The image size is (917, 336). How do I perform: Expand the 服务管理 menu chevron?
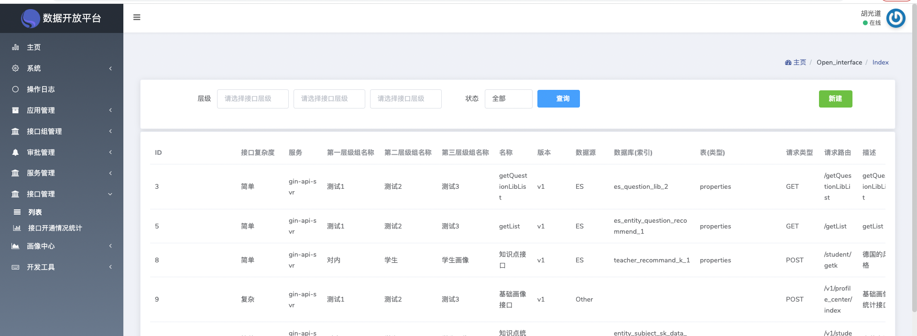pyautogui.click(x=110, y=173)
